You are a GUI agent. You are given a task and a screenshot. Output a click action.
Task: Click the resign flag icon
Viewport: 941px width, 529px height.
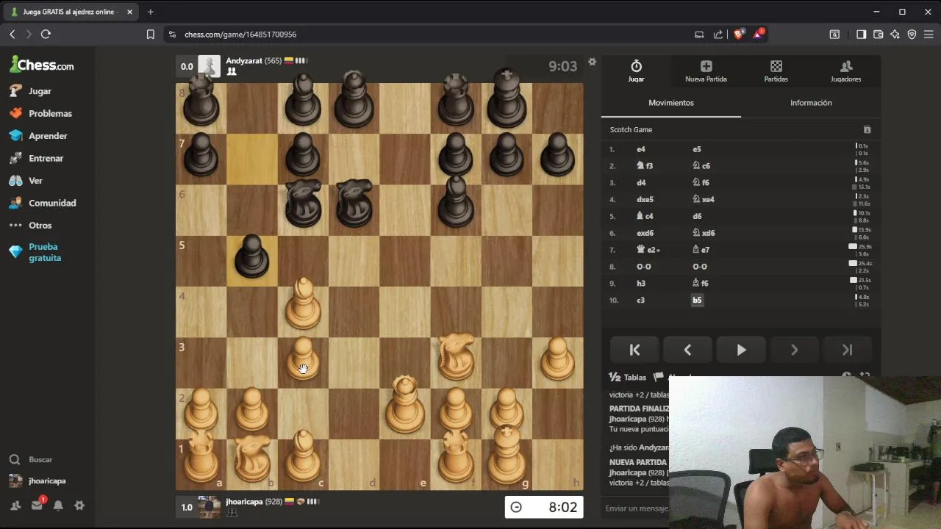(658, 377)
